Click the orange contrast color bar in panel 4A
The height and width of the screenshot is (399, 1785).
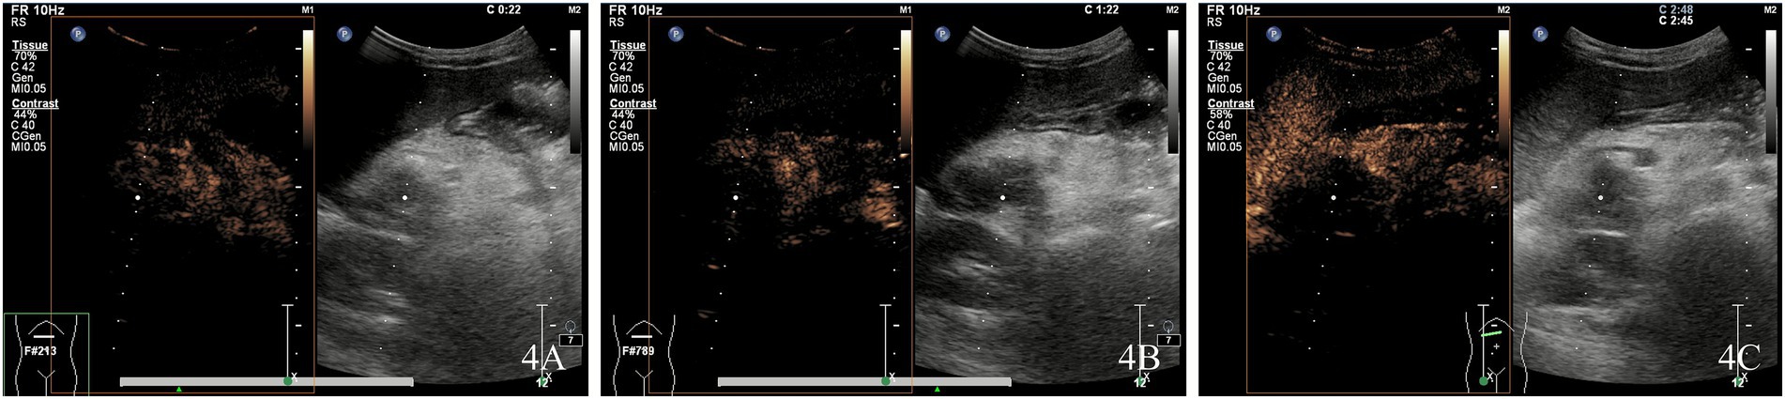coord(308,89)
